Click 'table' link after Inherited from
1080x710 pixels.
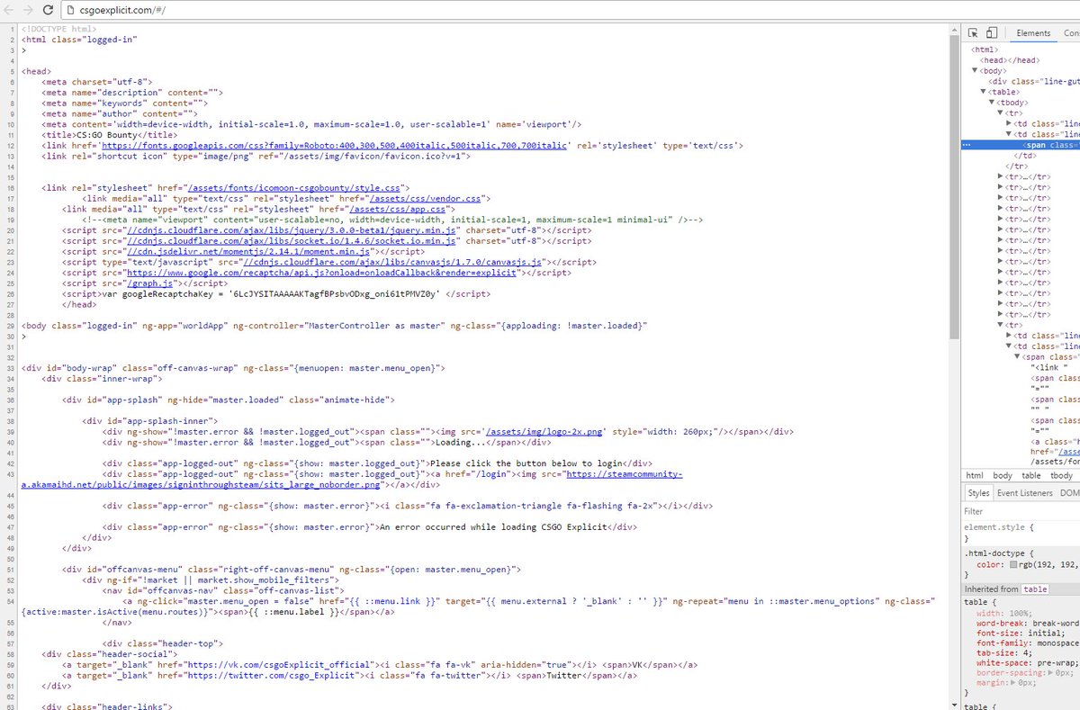(1035, 589)
